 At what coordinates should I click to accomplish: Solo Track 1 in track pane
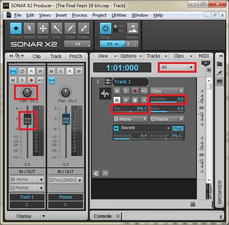point(126,91)
